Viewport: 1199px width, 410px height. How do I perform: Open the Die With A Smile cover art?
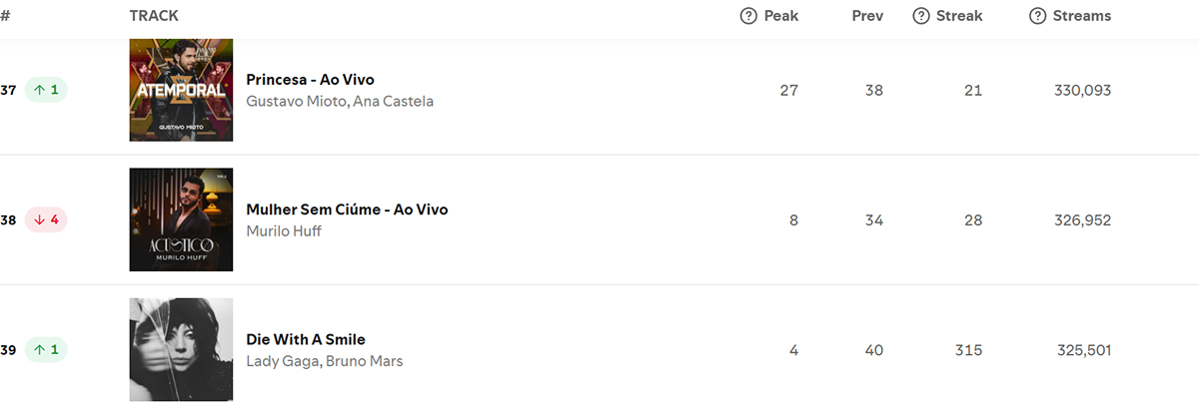tap(181, 349)
